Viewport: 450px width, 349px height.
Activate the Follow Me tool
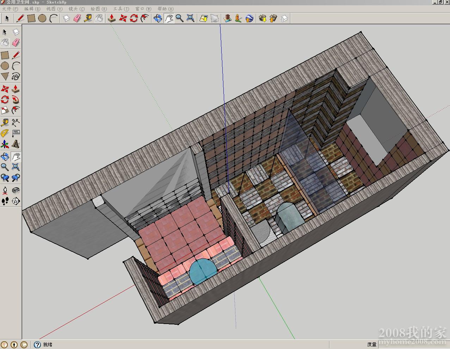tap(16, 100)
